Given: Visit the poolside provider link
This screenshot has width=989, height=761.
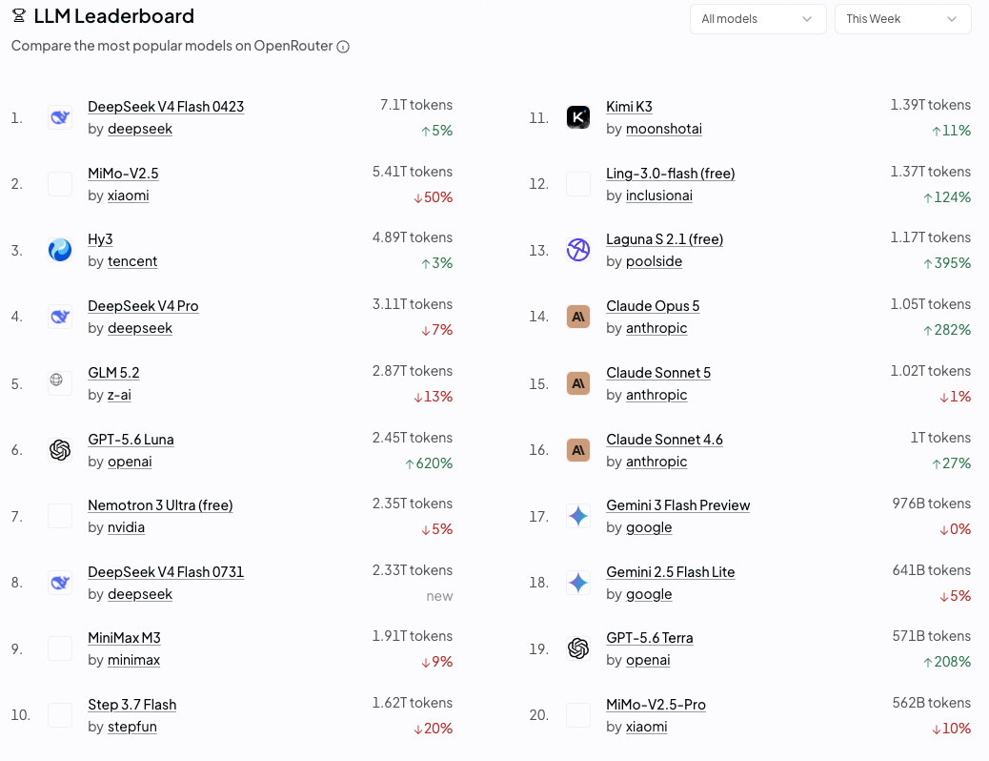Looking at the screenshot, I should (x=654, y=261).
